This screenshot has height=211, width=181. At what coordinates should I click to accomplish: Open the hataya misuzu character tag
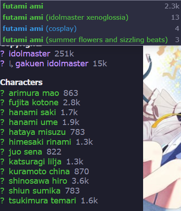tap(37, 132)
